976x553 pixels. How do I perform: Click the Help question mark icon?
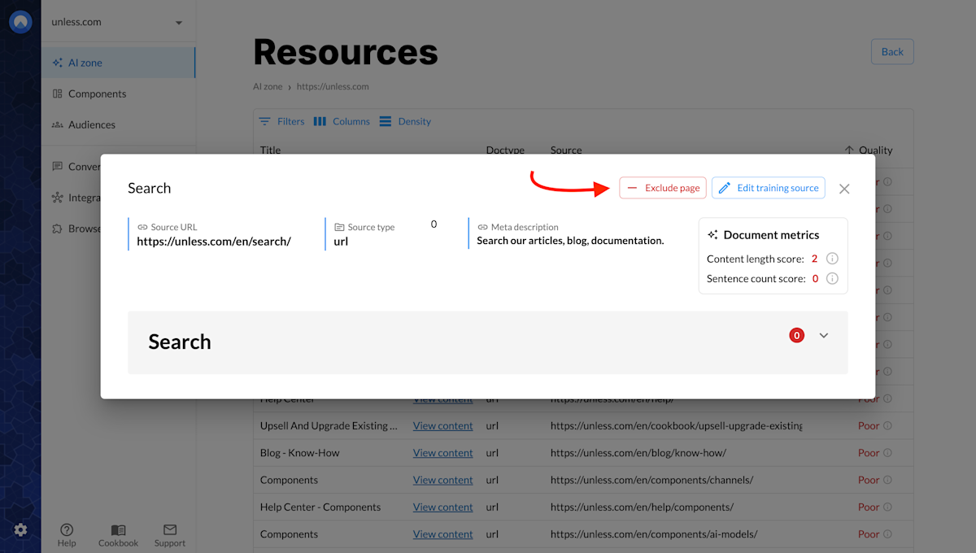(x=67, y=530)
